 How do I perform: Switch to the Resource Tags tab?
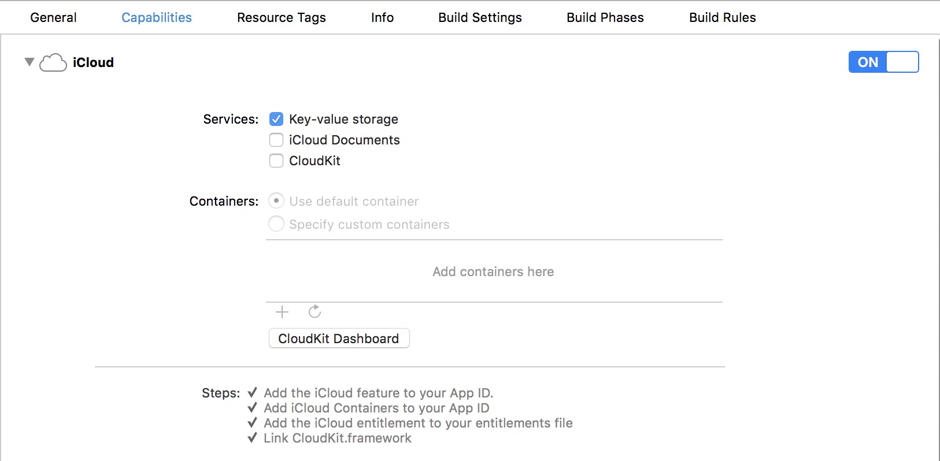tap(282, 17)
